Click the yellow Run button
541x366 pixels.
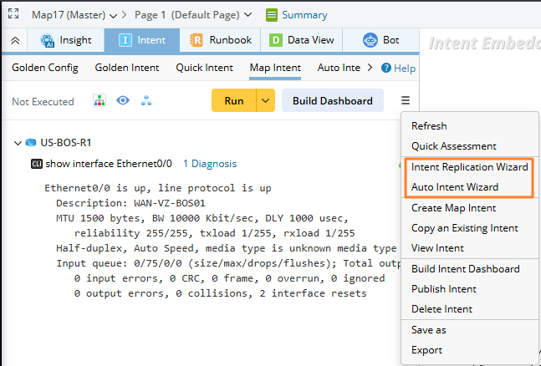point(234,100)
